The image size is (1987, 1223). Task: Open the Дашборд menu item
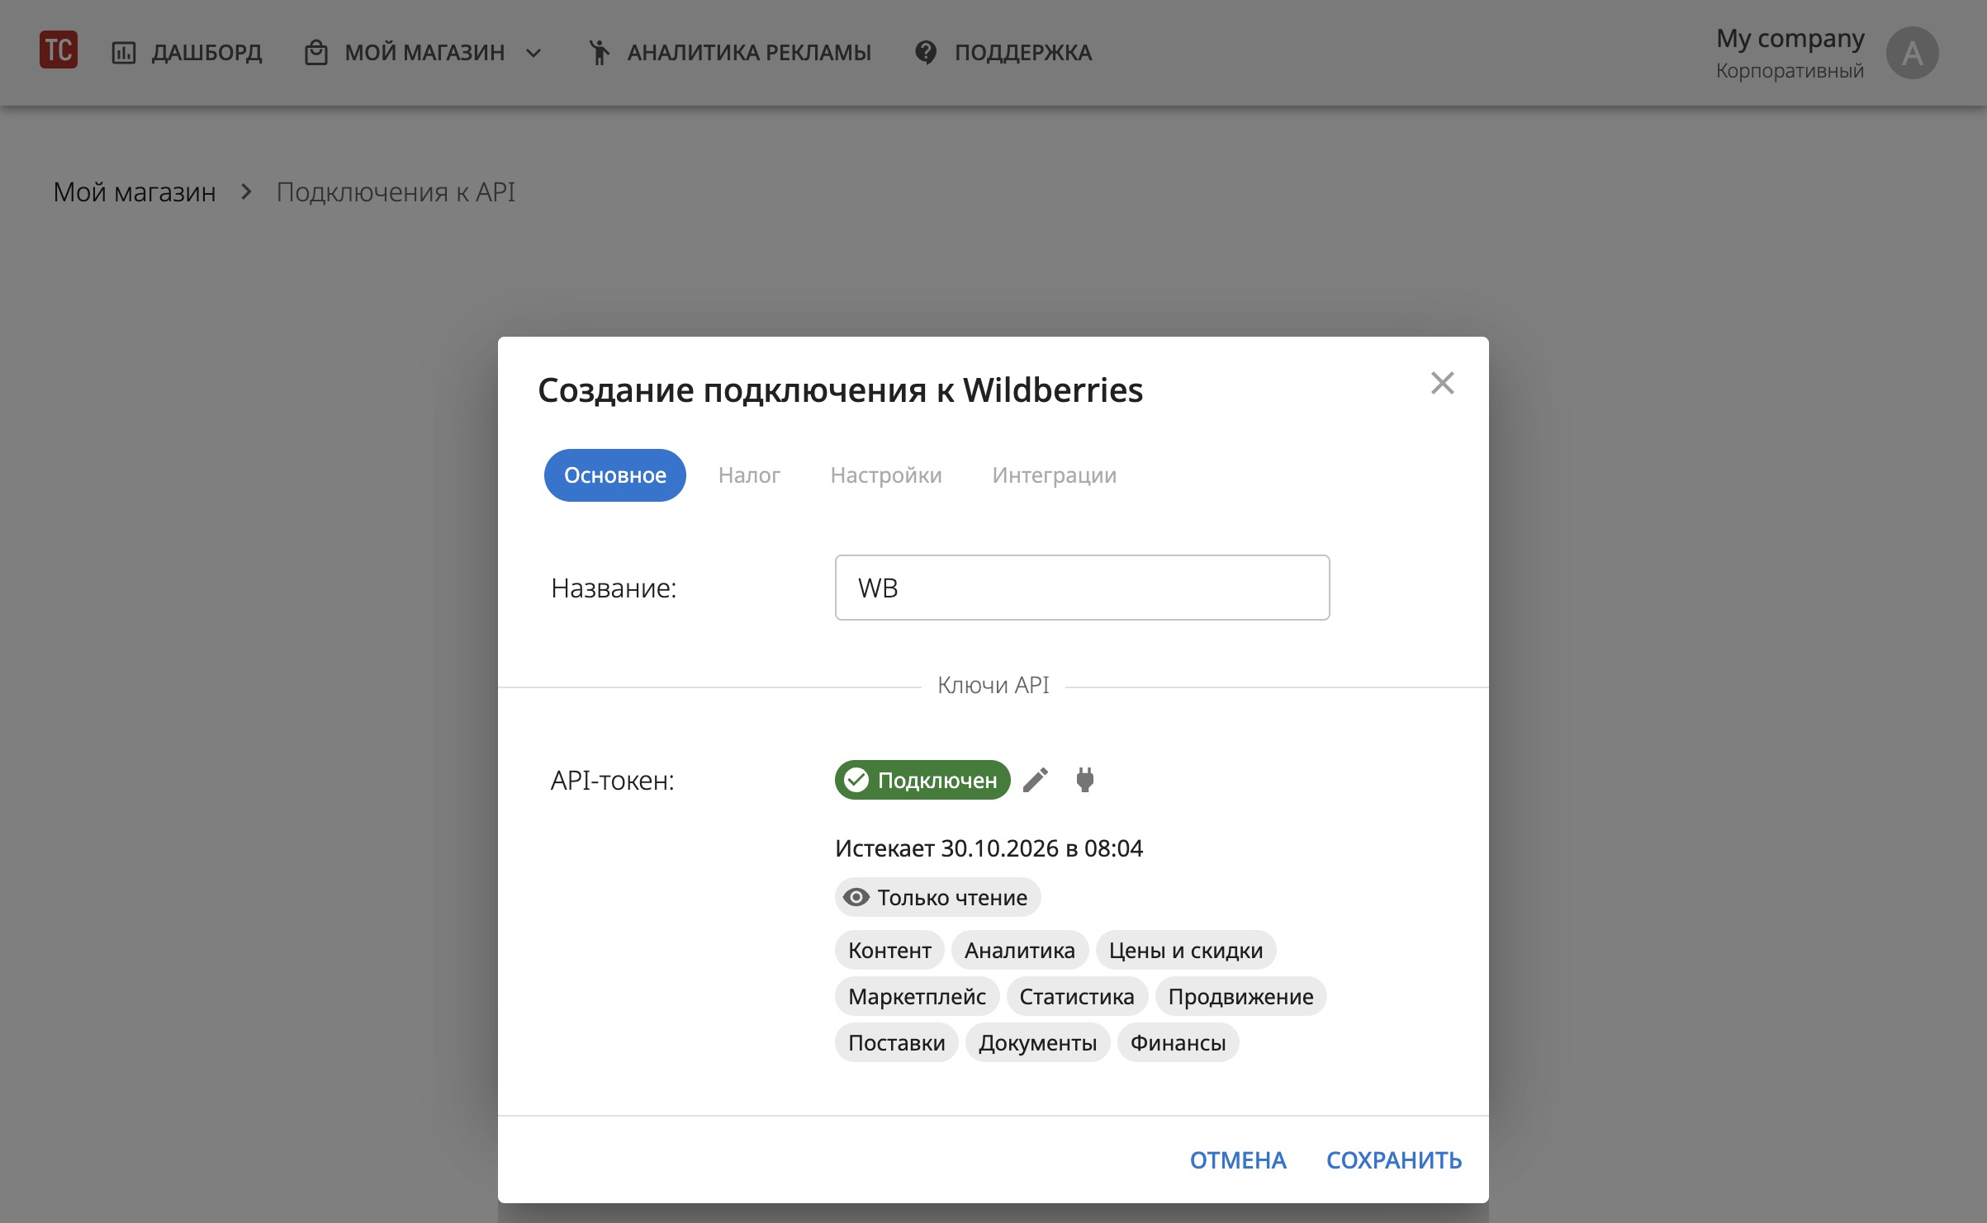187,53
